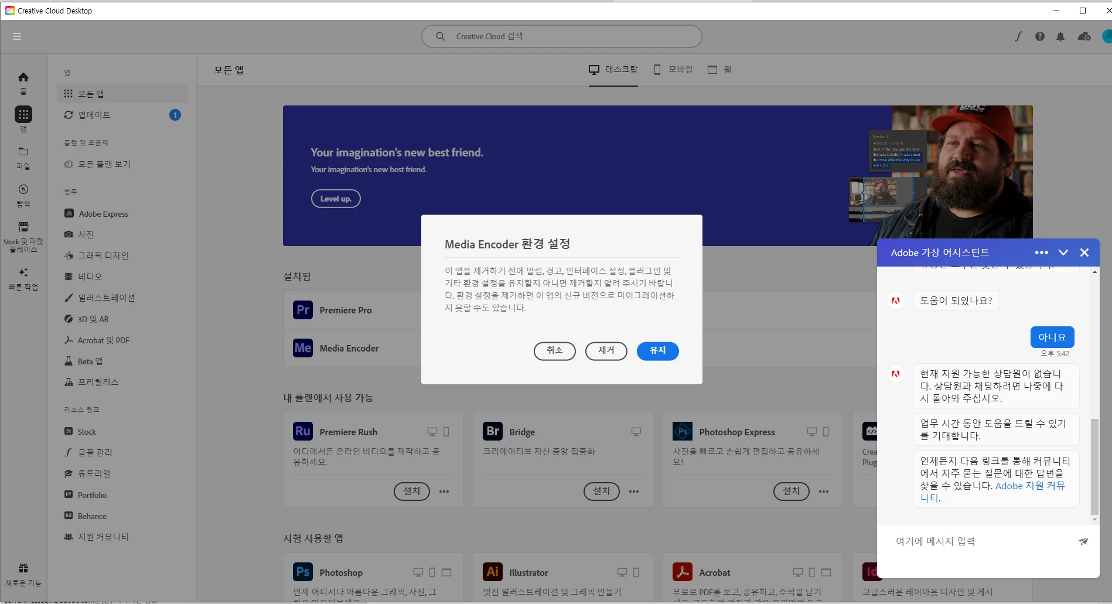Open the What's new gift icon
The height and width of the screenshot is (604, 1112).
pos(23,568)
